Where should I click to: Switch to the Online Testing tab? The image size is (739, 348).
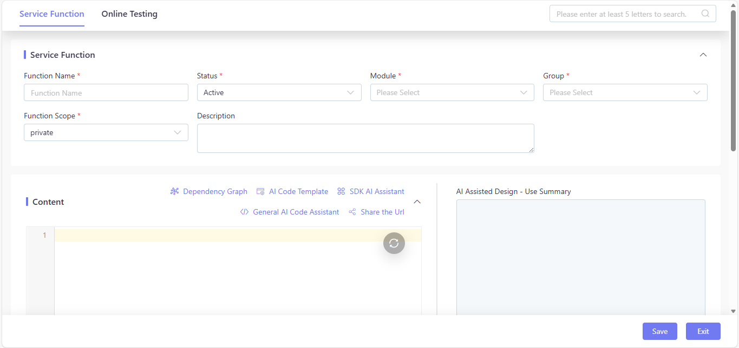click(129, 14)
